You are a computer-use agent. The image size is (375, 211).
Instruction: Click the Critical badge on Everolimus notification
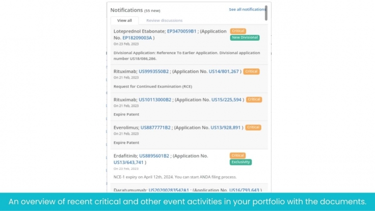point(253,127)
